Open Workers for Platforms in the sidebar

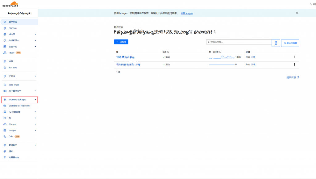click(19, 106)
